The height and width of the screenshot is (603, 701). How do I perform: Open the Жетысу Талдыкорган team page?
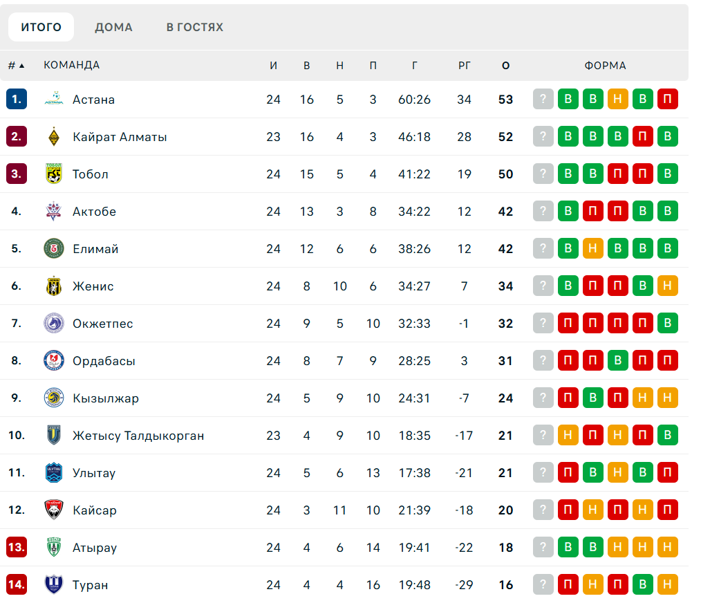coord(138,436)
